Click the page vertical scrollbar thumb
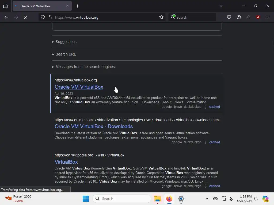The width and height of the screenshot is (274, 205). point(273,46)
